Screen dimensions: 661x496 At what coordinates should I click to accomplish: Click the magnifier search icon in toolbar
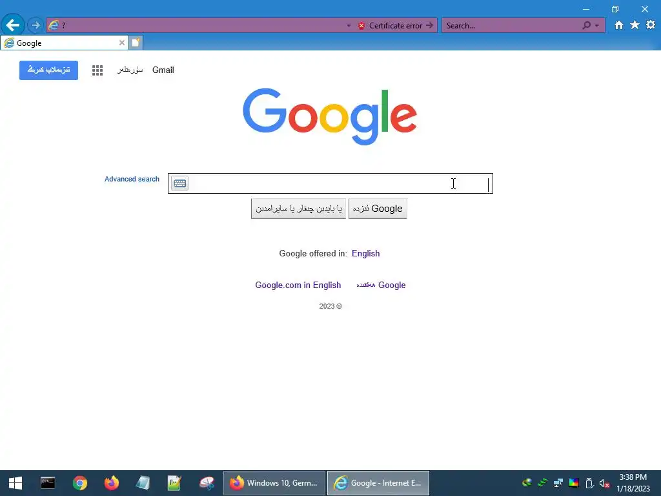point(586,25)
